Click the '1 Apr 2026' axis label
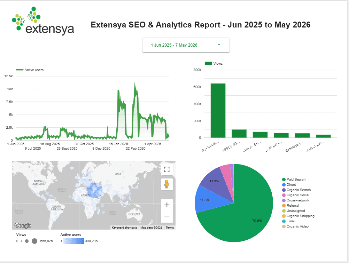The height and width of the screenshot is (263, 349). tap(153, 144)
